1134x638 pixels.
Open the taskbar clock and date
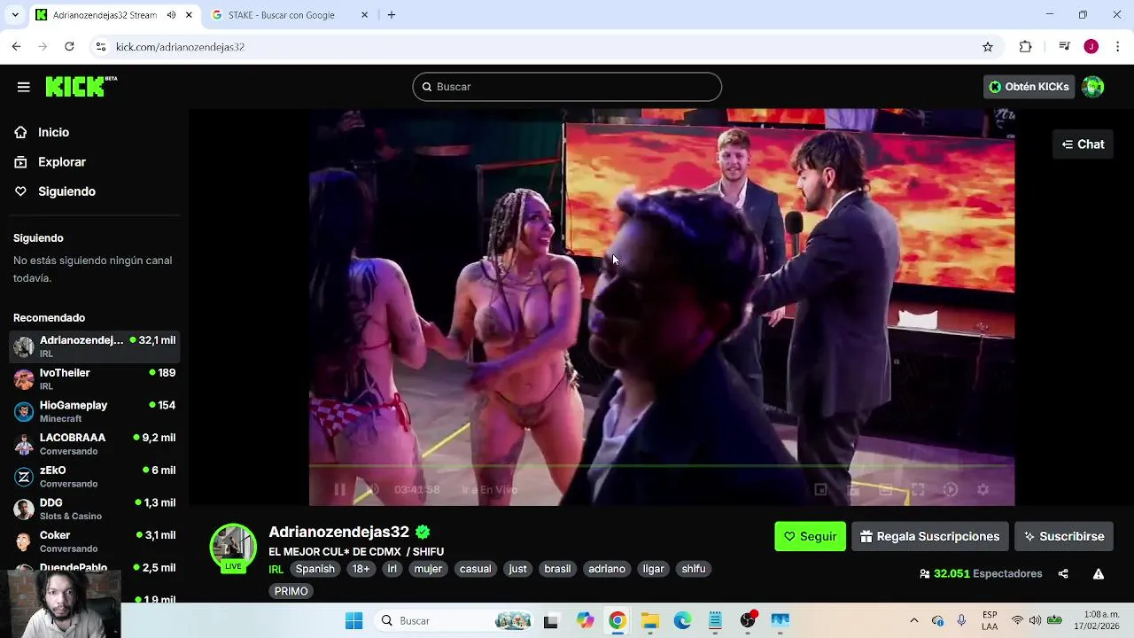point(1097,620)
